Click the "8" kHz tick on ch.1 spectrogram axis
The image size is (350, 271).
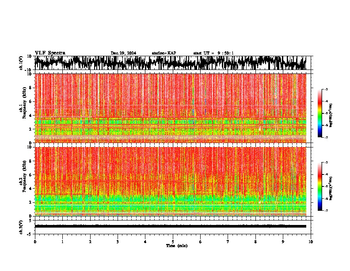pos(30,88)
